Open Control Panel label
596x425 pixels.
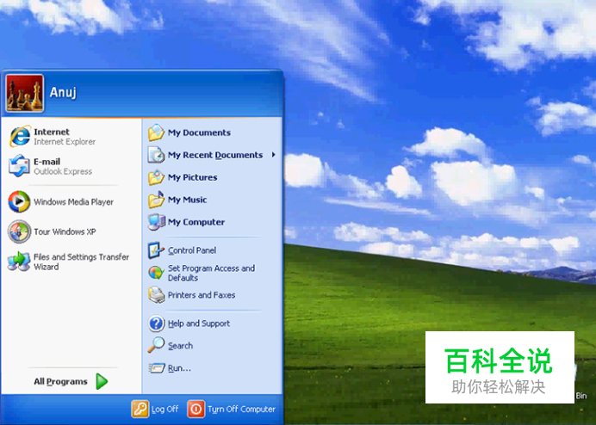(192, 250)
